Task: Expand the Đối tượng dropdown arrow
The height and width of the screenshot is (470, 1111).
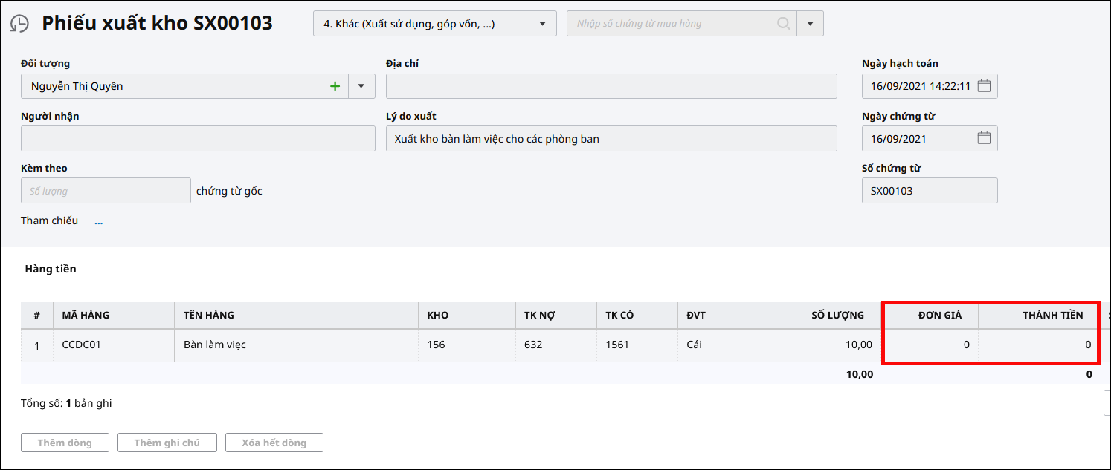Action: pyautogui.click(x=361, y=86)
